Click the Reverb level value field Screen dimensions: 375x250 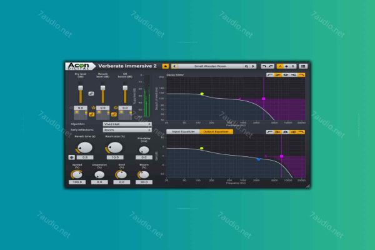(103, 108)
